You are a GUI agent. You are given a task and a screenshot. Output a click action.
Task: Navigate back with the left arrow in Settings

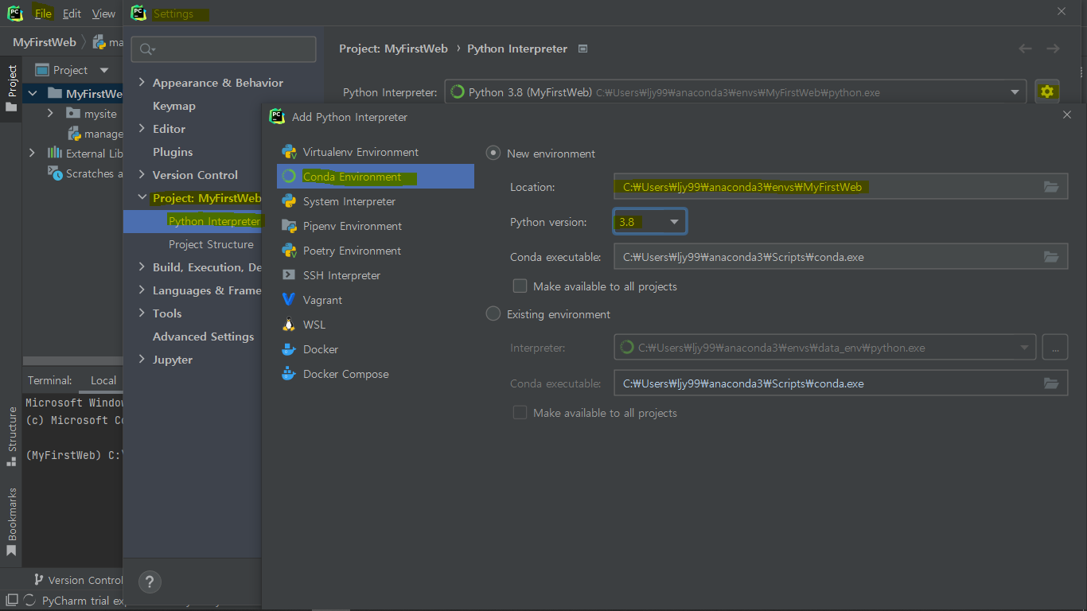(1025, 49)
